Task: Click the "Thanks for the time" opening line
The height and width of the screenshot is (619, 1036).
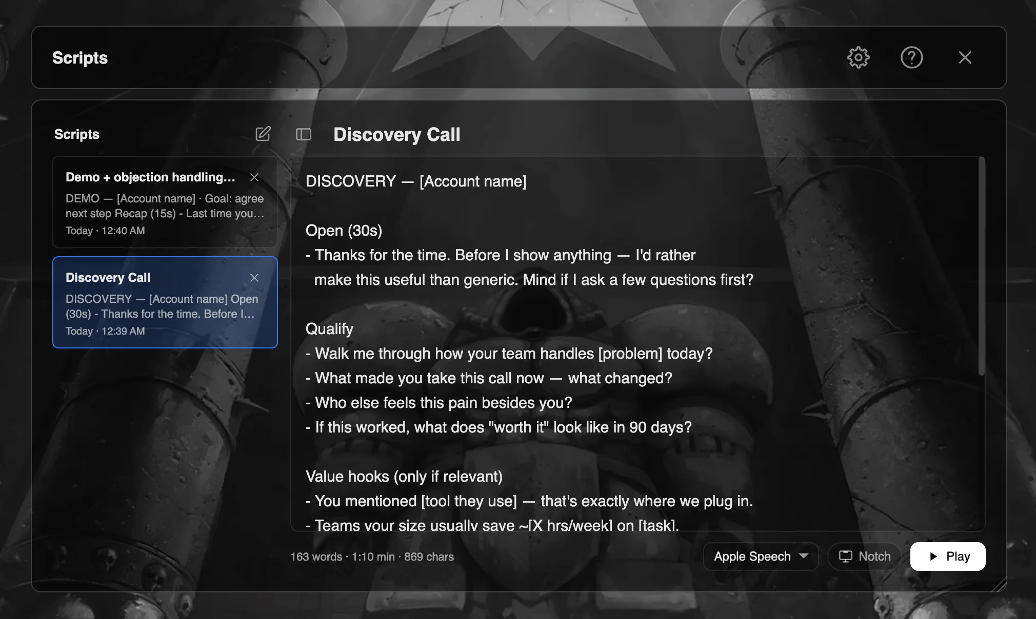Action: point(501,255)
